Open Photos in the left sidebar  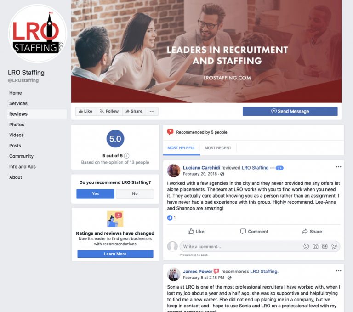[x=17, y=125]
